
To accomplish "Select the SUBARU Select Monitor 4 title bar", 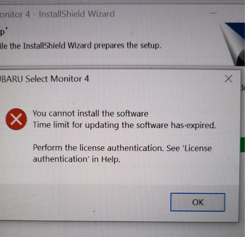I will [x=109, y=79].
